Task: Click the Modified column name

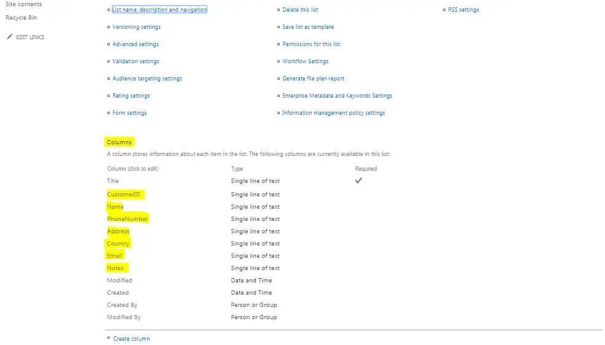Action: coord(119,281)
